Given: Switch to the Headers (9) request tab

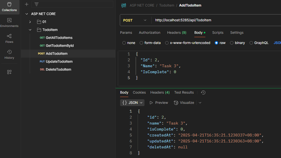Looking at the screenshot, I should point(176,33).
